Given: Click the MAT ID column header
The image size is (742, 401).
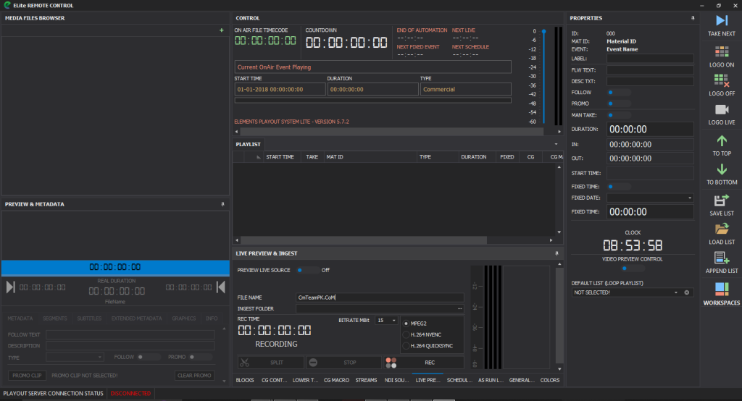Looking at the screenshot, I should [x=369, y=157].
